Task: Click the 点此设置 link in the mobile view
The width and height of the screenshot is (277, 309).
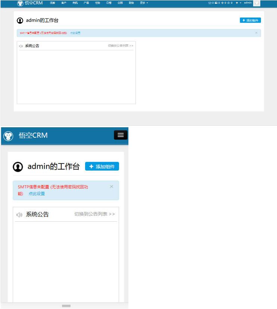Action: pos(37,194)
